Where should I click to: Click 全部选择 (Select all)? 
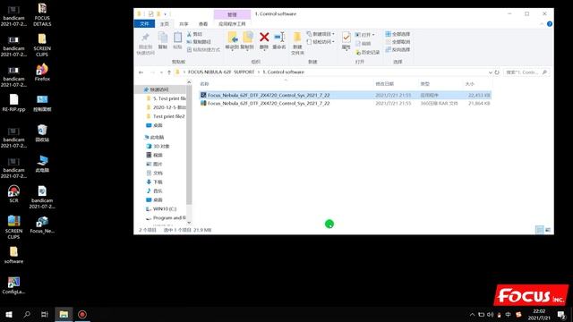point(398,34)
